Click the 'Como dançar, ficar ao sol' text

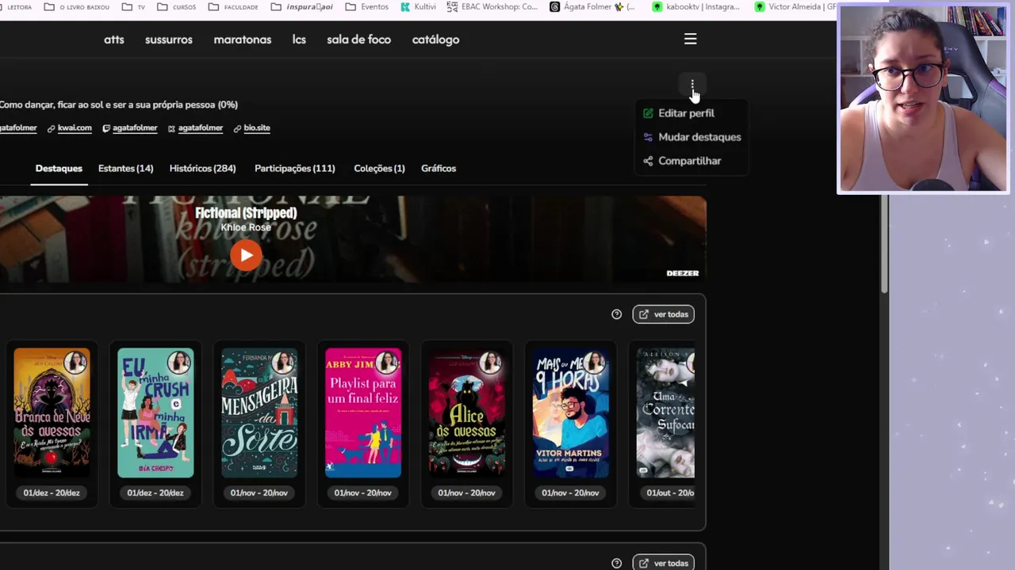pos(118,104)
